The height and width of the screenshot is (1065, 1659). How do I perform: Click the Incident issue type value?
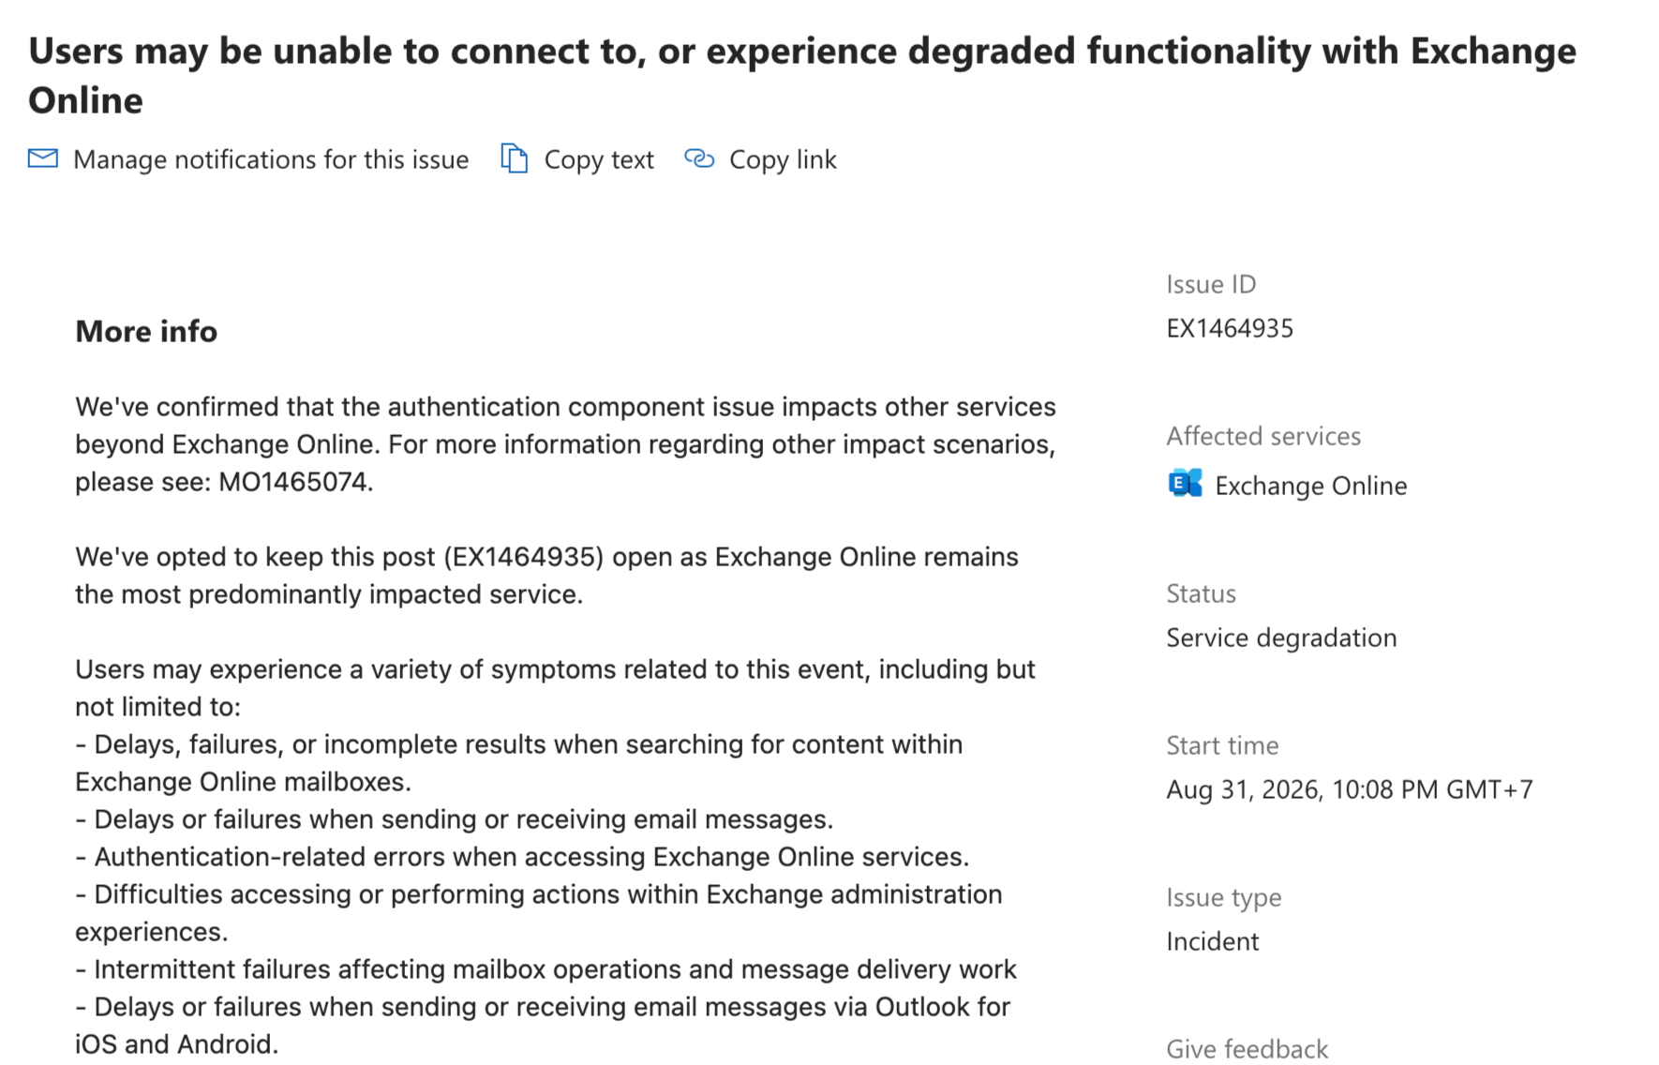click(x=1213, y=941)
